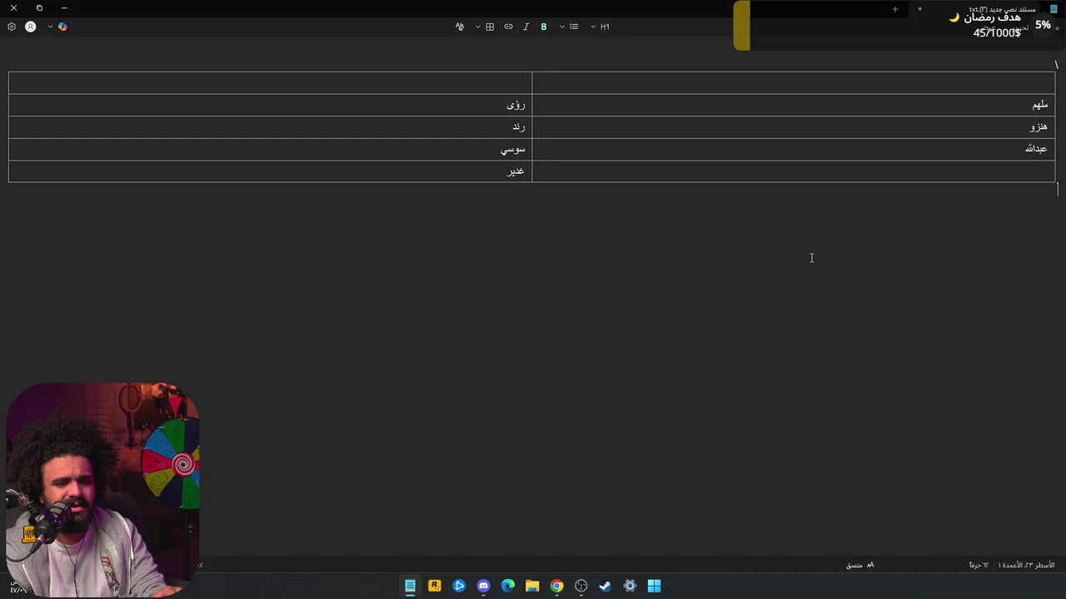Open the account profile avatar
This screenshot has width=1066, height=599.
(x=31, y=27)
